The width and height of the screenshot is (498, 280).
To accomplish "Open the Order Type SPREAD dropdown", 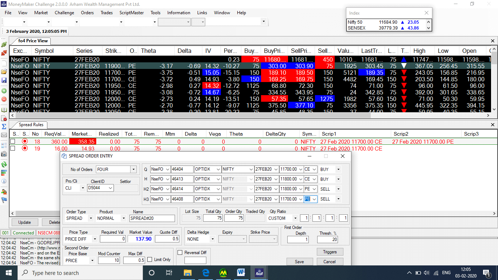I will pyautogui.click(x=90, y=218).
